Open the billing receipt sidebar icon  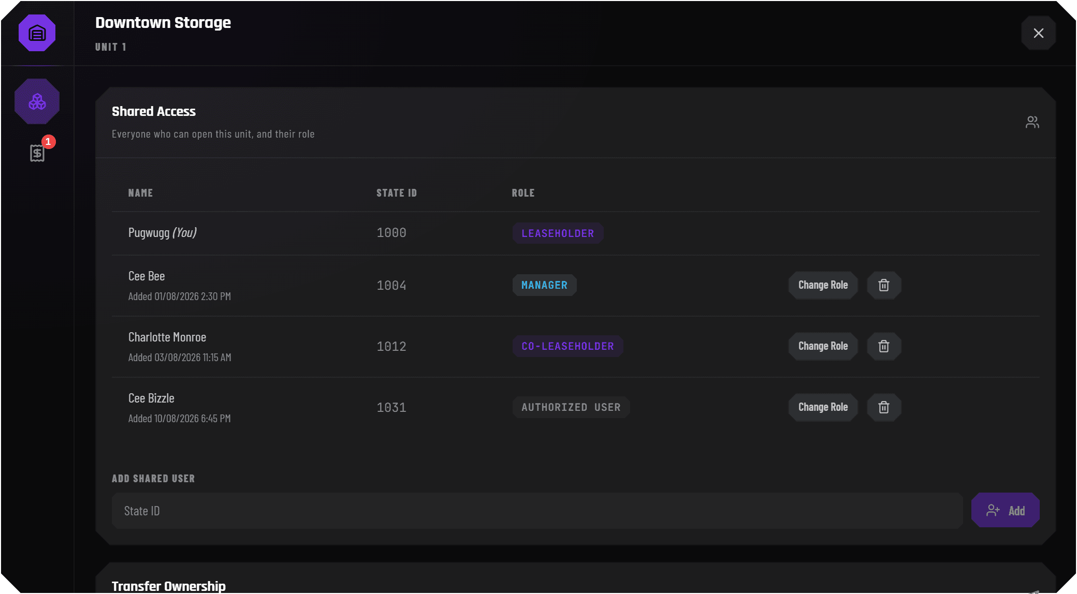pyautogui.click(x=37, y=153)
